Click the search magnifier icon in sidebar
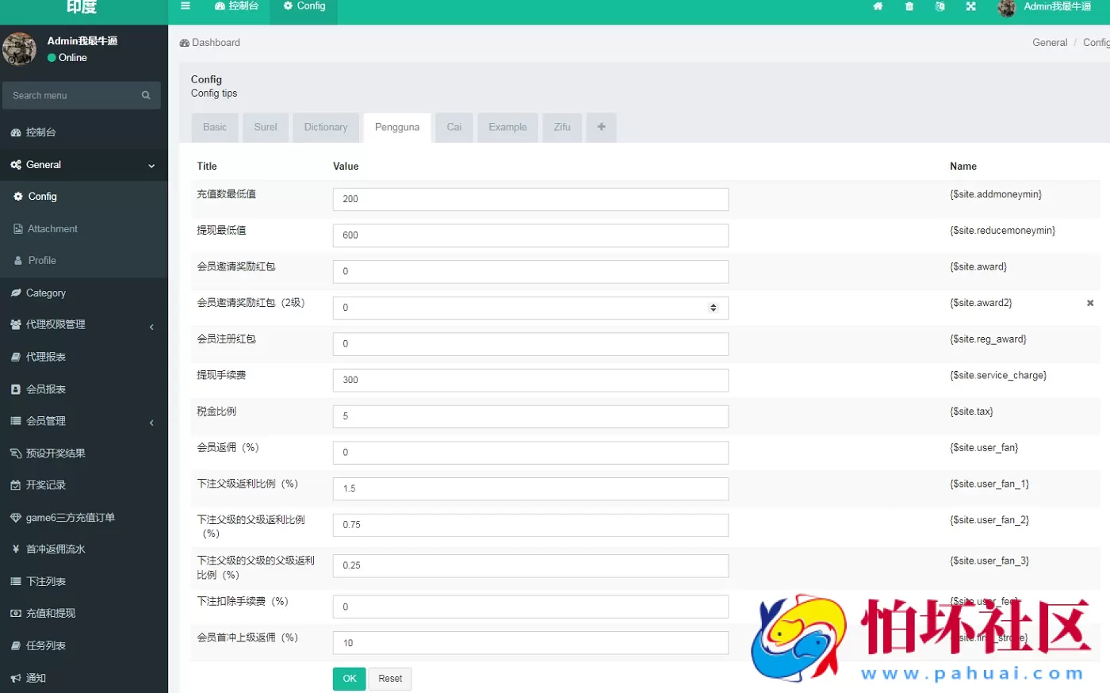Viewport: 1110px width, 693px height. pos(146,95)
